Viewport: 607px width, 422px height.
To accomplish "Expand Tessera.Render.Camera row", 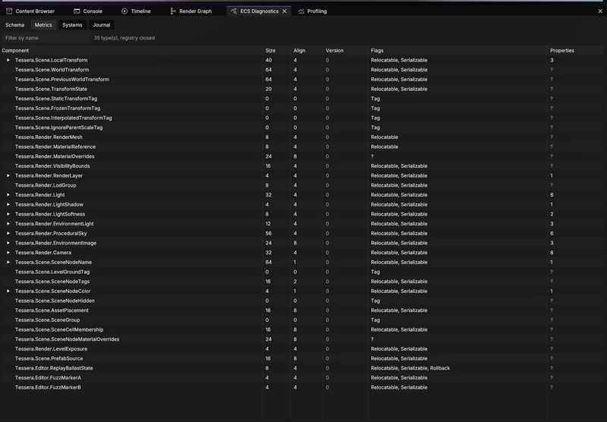I will [8, 253].
